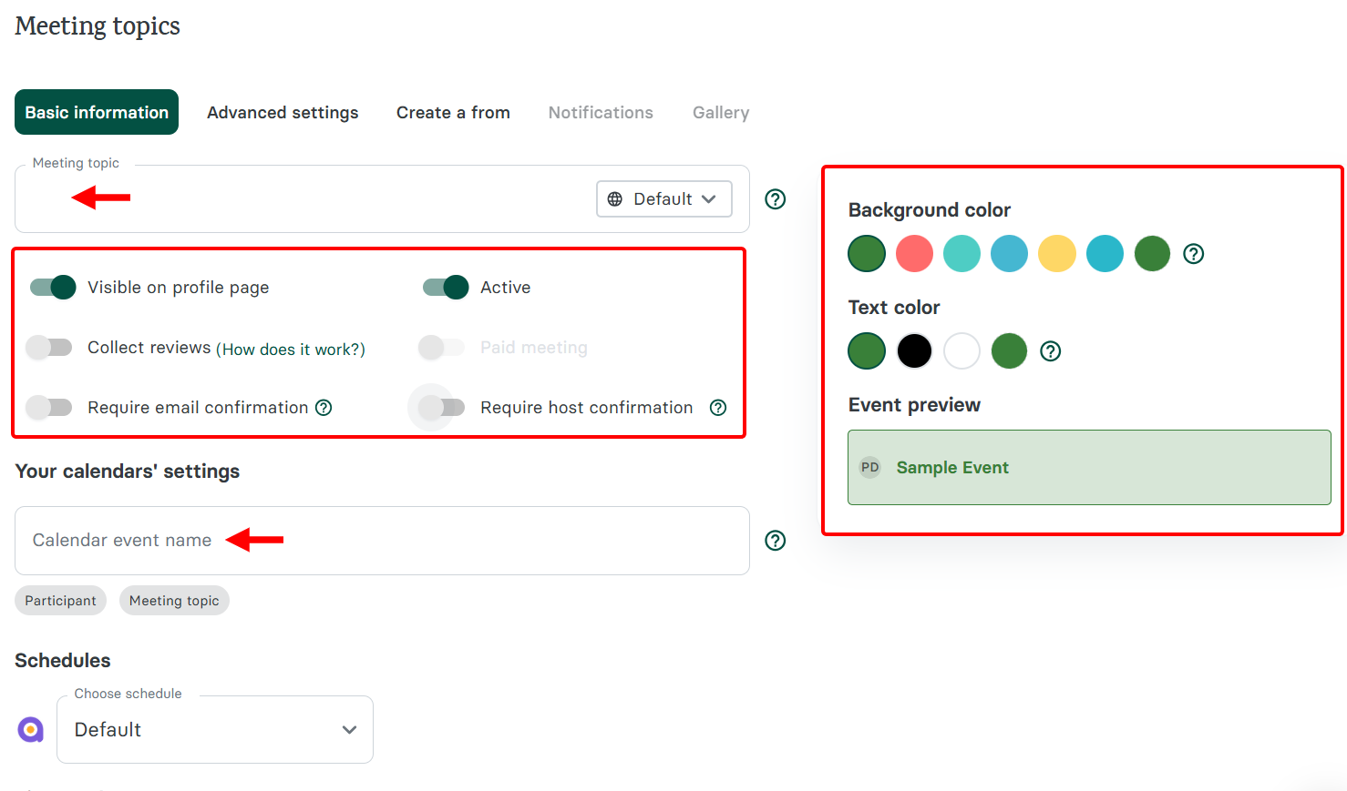The width and height of the screenshot is (1347, 791).
Task: Open help for Require email confirmation
Action: (x=324, y=408)
